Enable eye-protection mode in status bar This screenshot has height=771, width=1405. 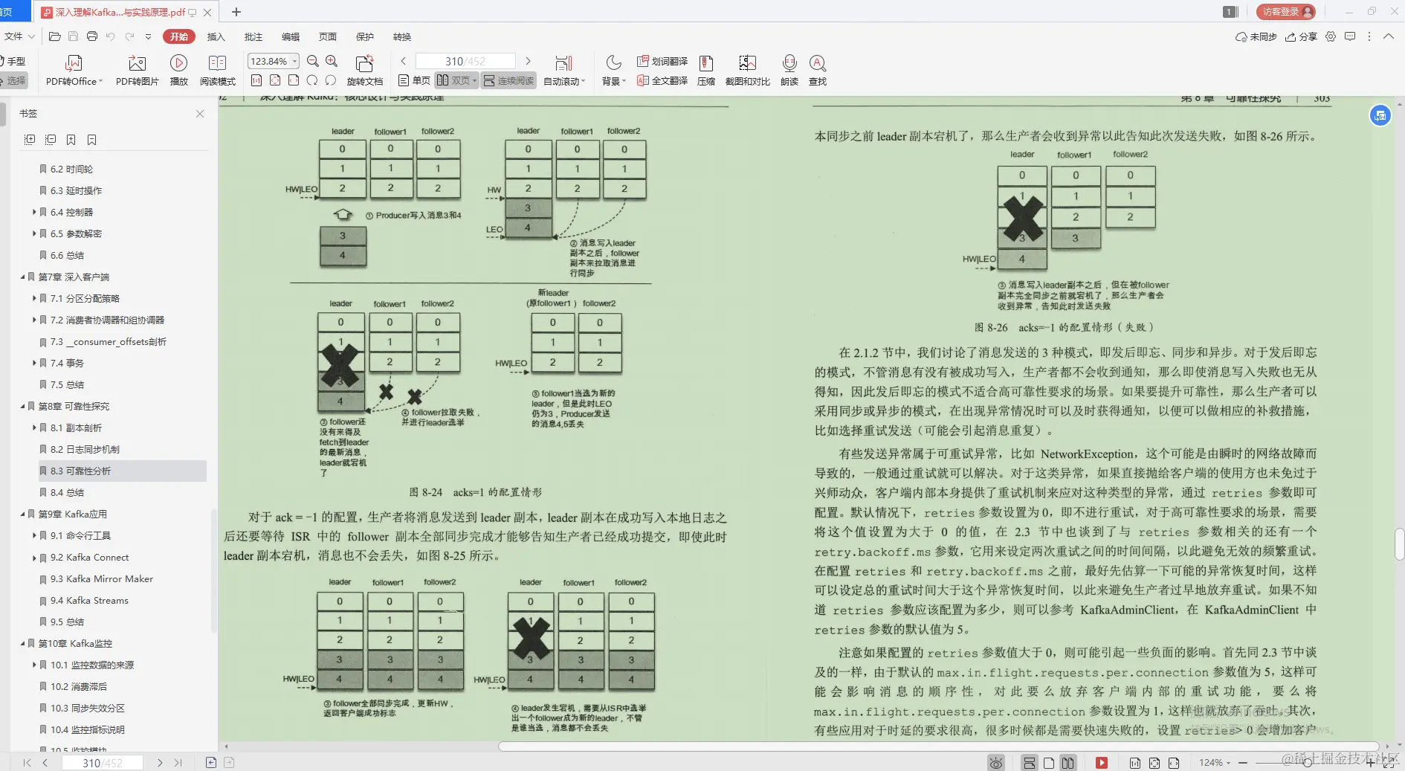click(997, 762)
